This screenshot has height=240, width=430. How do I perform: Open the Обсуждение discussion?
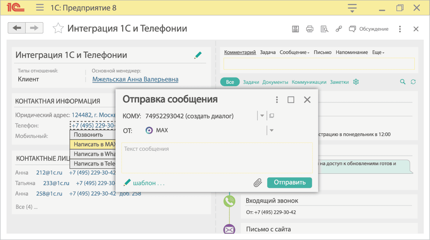pos(369,29)
